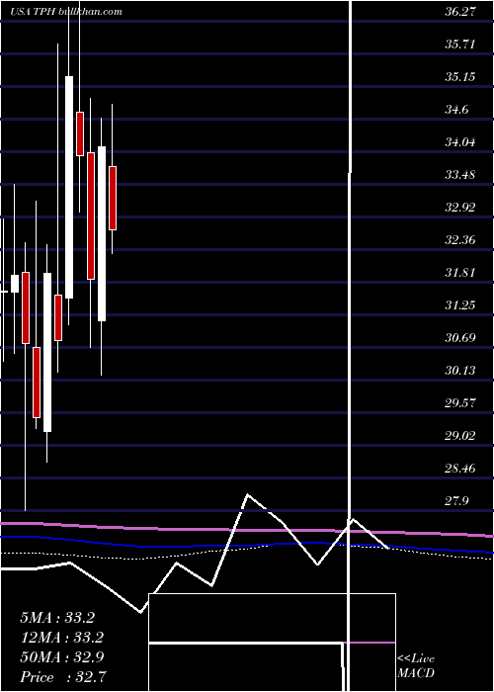Click the '<<Live MACD' label
Viewport: 494px width, 692px height.
point(416,665)
